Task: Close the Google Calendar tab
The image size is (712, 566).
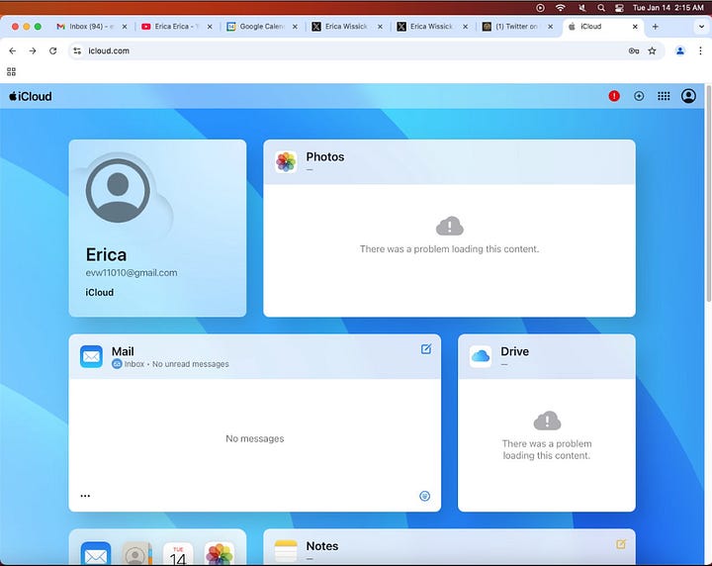Action: [x=295, y=27]
